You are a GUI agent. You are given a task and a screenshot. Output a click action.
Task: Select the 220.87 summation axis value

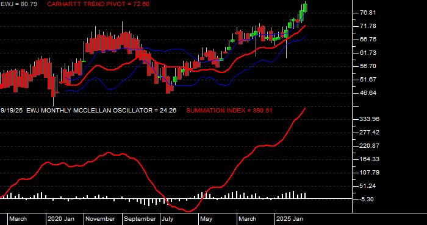pyautogui.click(x=369, y=146)
